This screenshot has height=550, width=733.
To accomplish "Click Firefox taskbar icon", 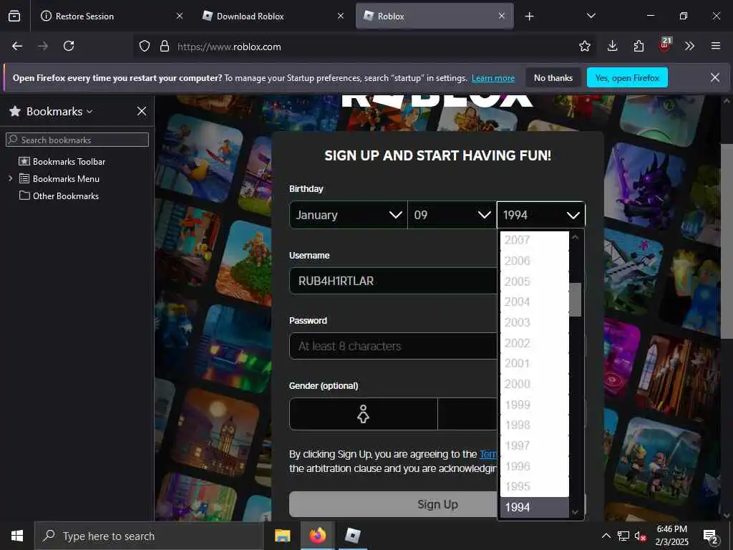I will pos(317,536).
